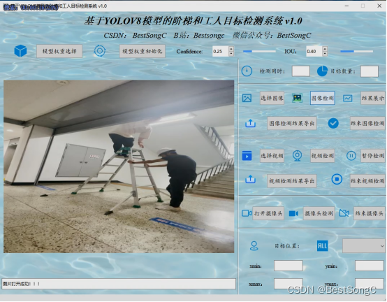Click the IOU slider track
The height and width of the screenshot is (302, 387).
tap(357, 51)
